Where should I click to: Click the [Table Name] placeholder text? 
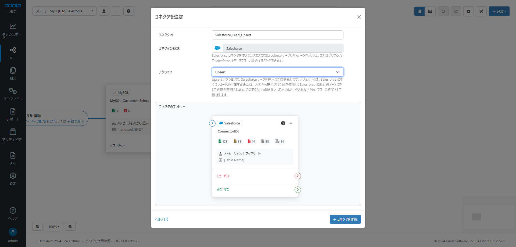pos(234,160)
